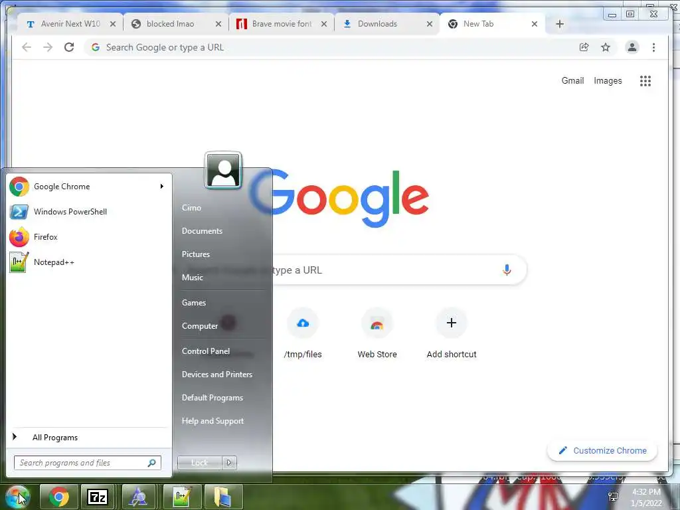The height and width of the screenshot is (510, 680).
Task: Open Documents from Start menu
Action: coord(202,231)
